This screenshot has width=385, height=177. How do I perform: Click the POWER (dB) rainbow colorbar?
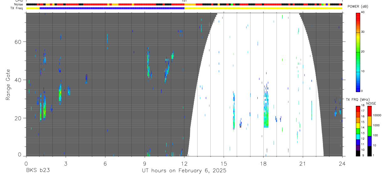(358, 52)
